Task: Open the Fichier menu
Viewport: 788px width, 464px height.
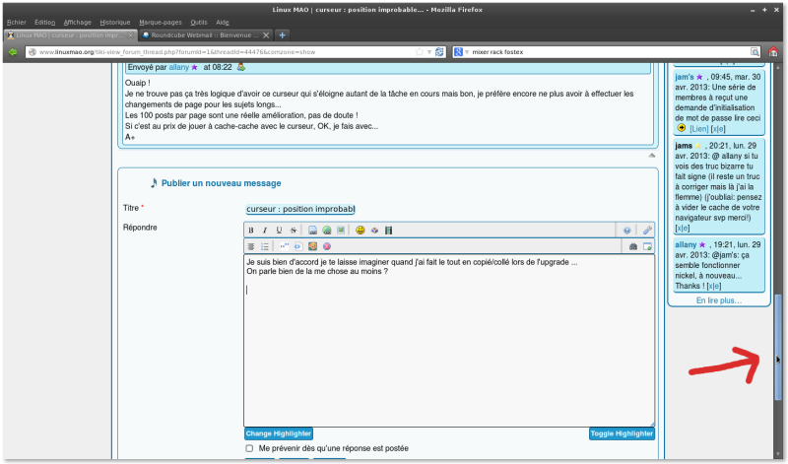Action: (17, 22)
